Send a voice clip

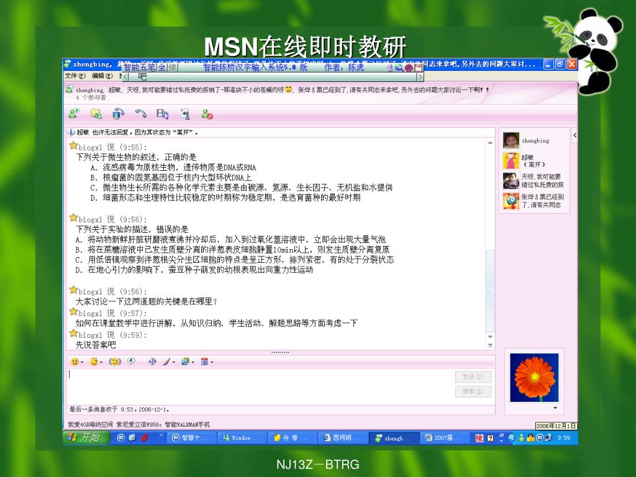coord(131,361)
